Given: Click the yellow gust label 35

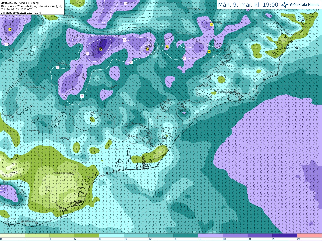Looking at the screenshot, I should pos(101,49).
